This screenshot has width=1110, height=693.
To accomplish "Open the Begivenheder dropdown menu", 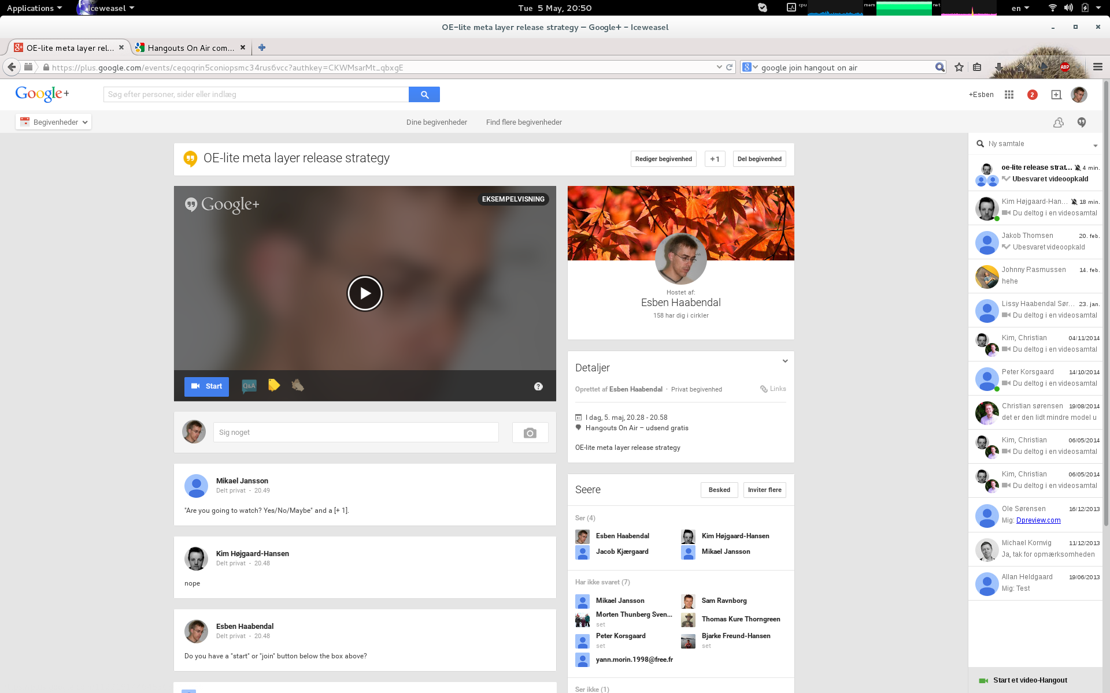I will click(54, 122).
